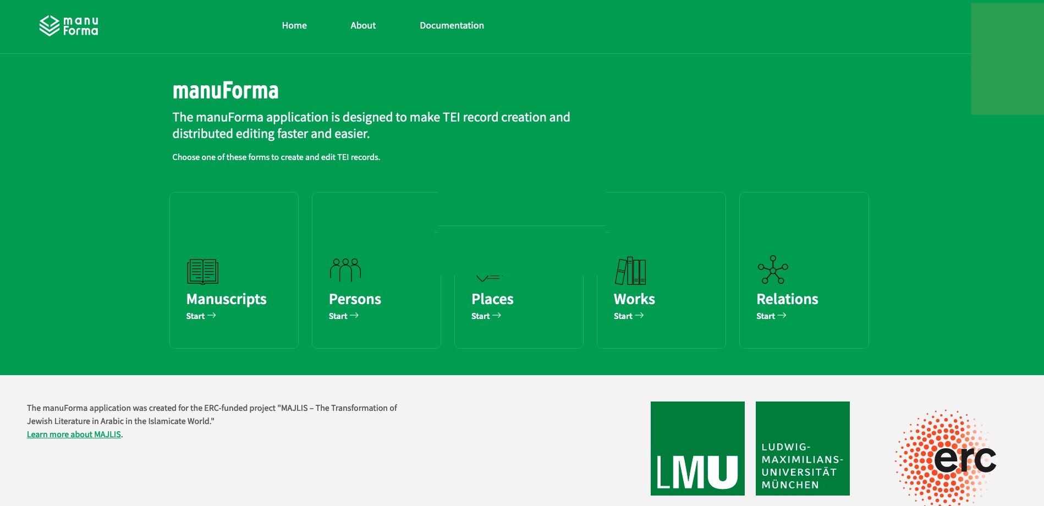Viewport: 1044px width, 506px height.
Task: Click the Relations network node icon
Action: (773, 269)
